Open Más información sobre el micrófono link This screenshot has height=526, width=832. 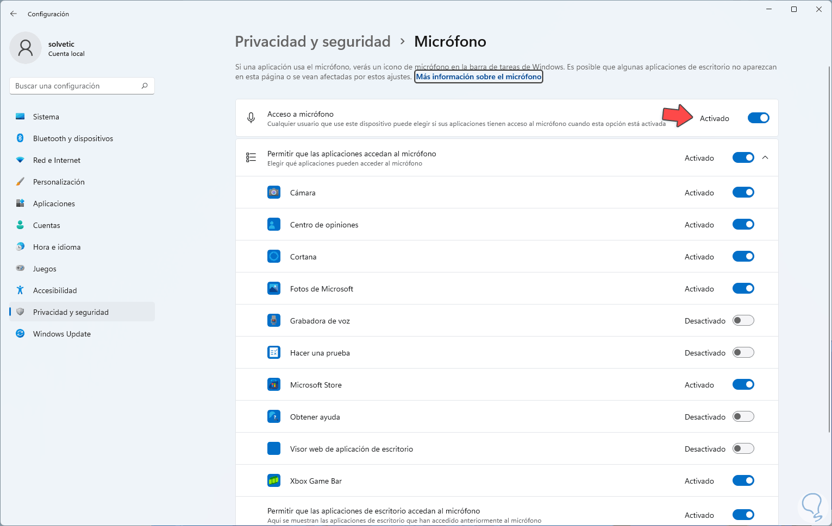pos(479,77)
